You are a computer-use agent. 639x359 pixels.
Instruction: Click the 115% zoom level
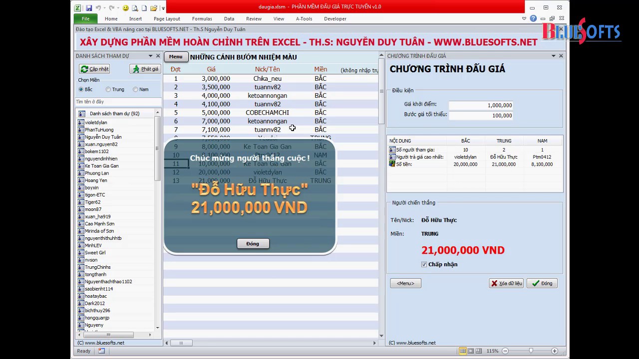point(492,351)
